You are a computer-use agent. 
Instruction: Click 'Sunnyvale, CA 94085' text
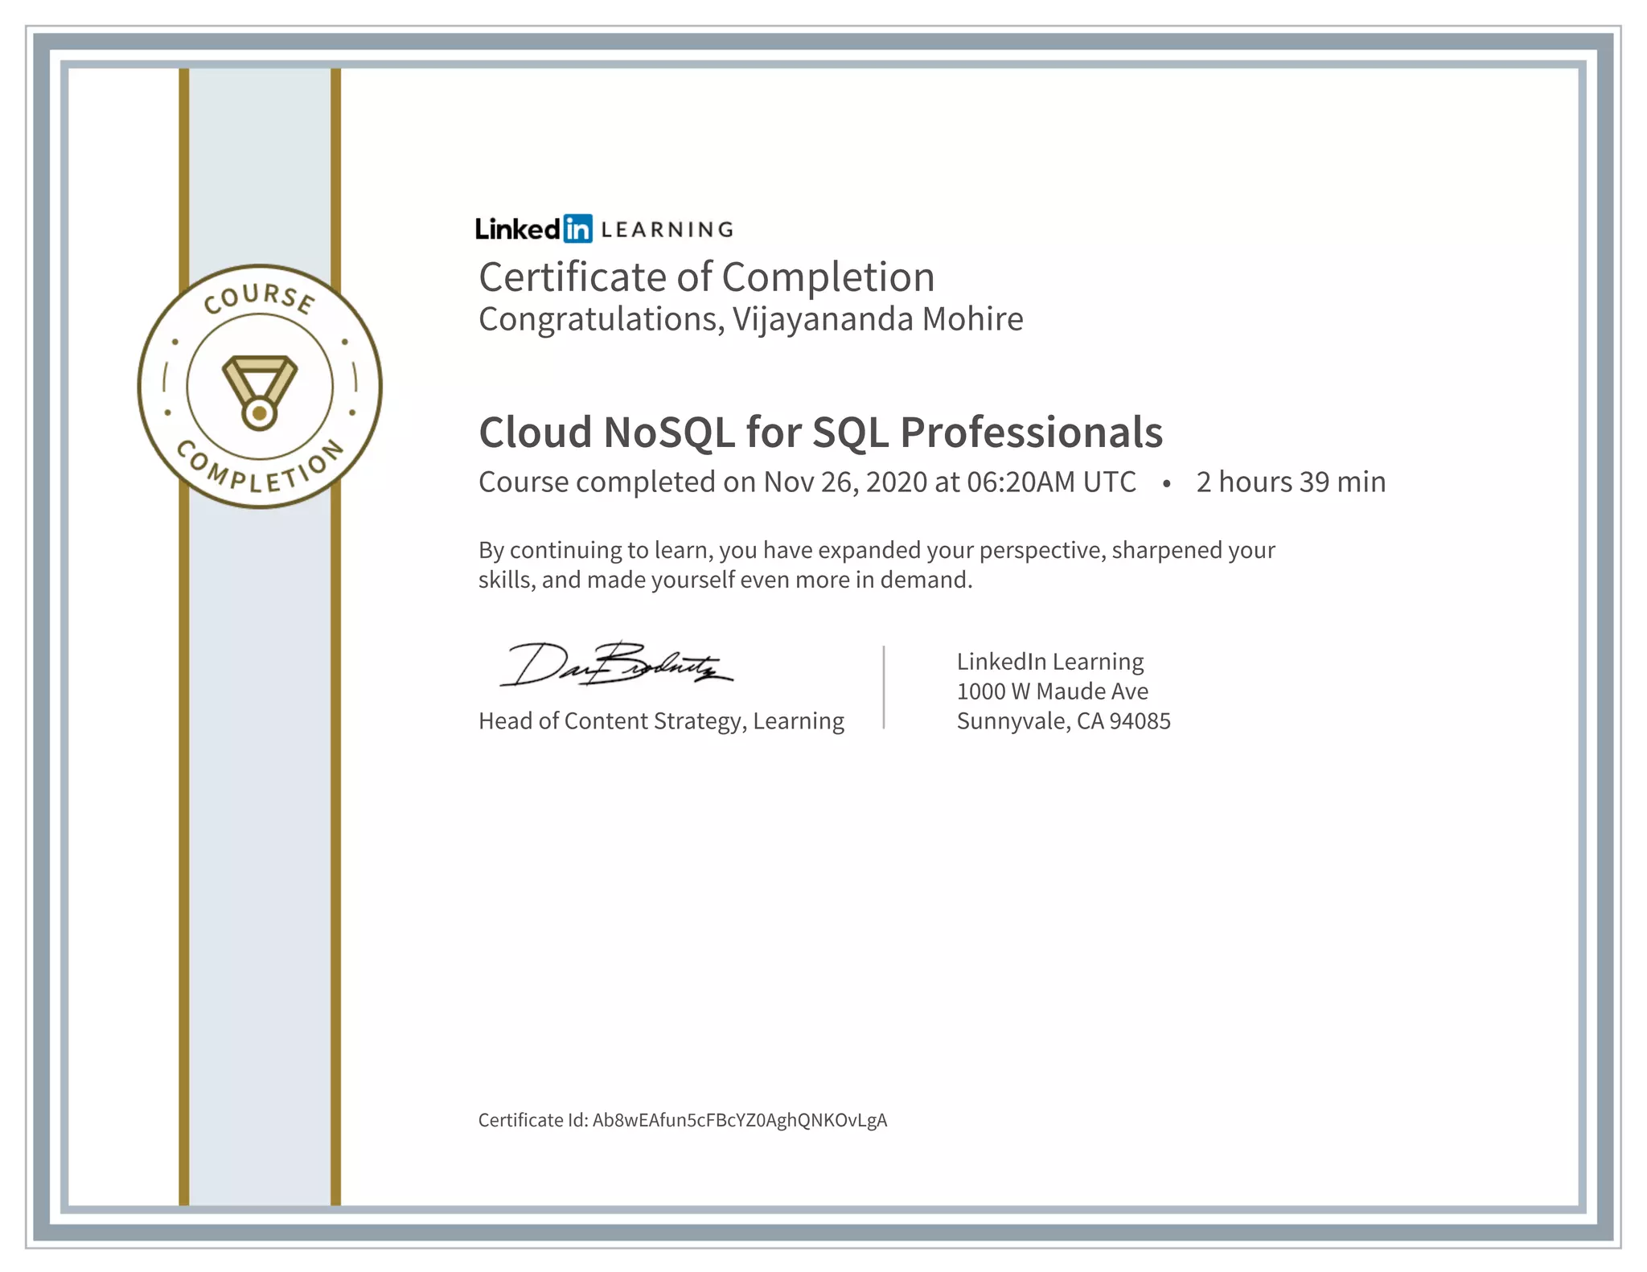click(x=1063, y=721)
